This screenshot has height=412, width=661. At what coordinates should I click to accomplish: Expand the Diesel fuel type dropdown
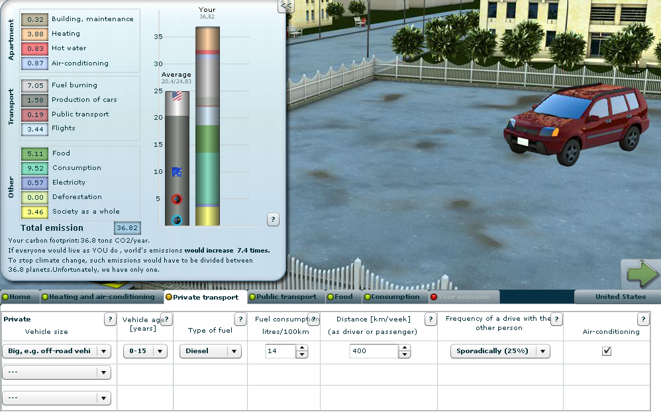[210, 351]
